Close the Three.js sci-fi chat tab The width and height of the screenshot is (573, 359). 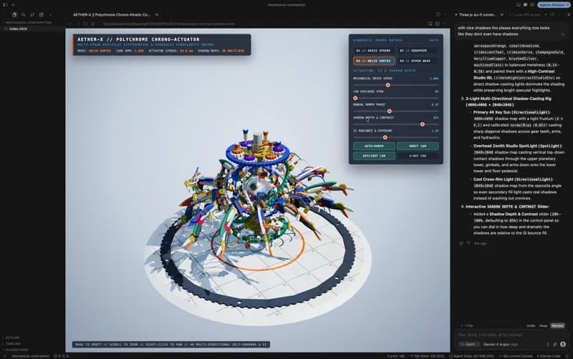coord(502,14)
